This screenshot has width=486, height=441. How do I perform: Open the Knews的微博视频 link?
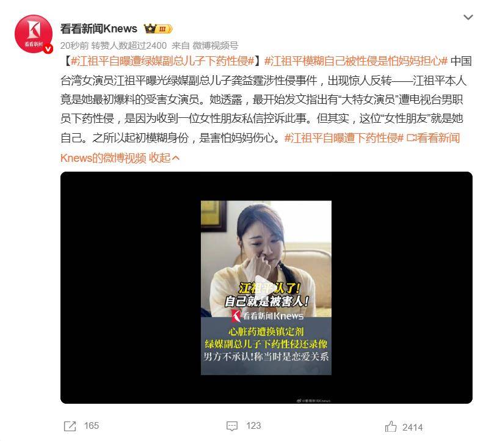(x=103, y=158)
